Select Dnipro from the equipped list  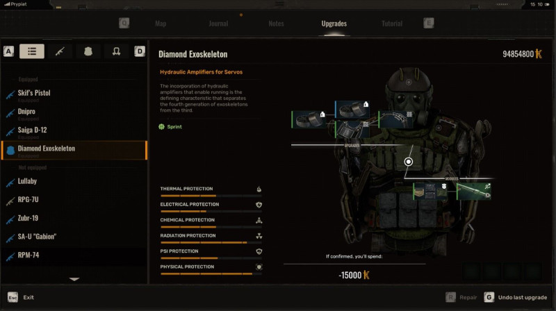74,112
